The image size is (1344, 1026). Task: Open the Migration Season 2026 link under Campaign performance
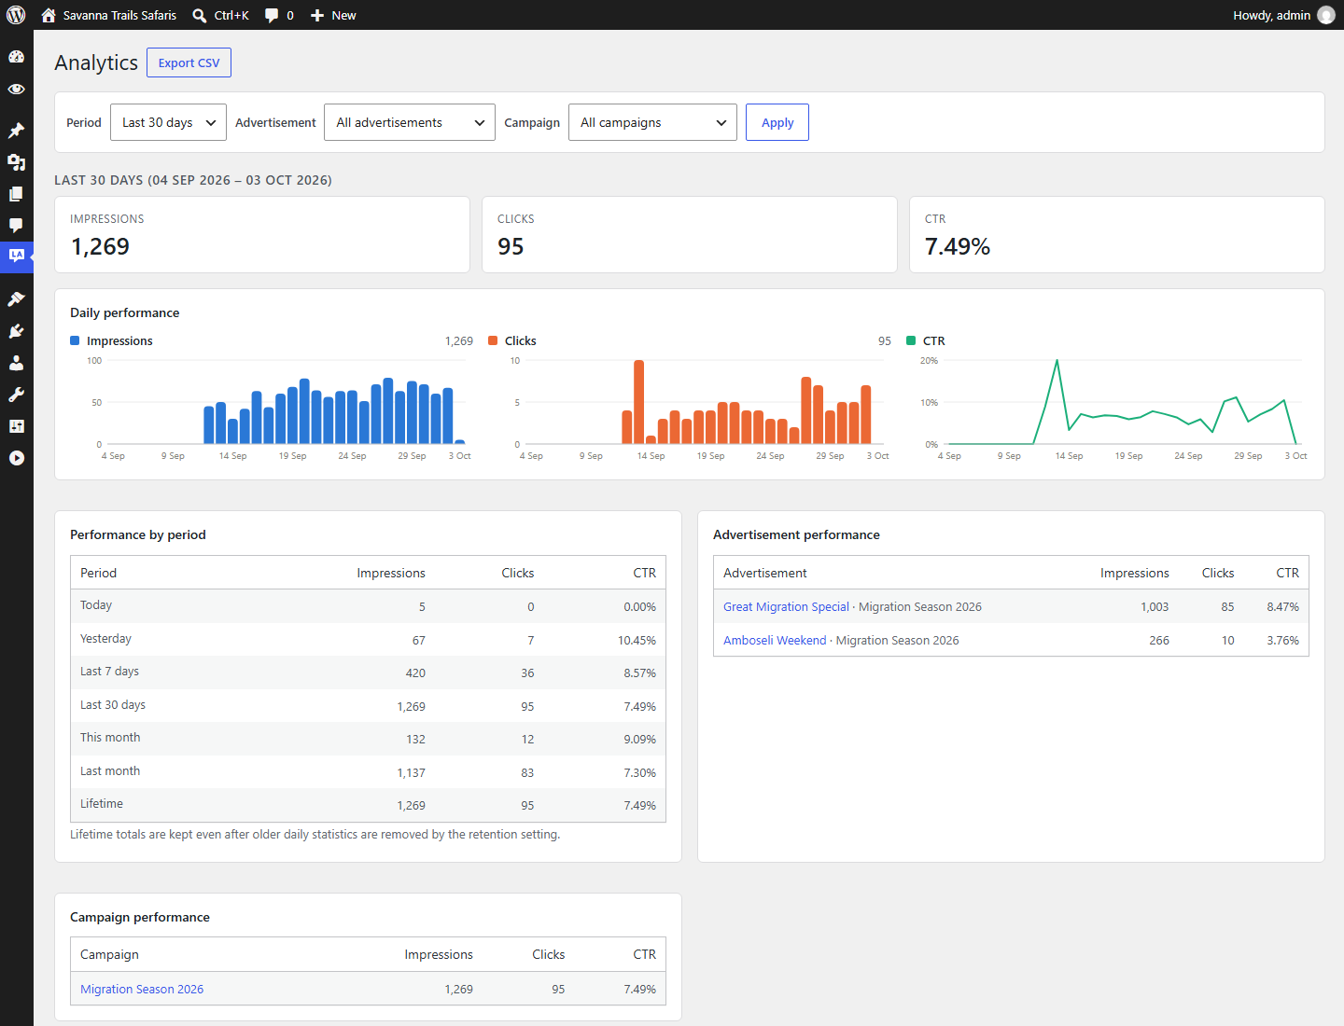pyautogui.click(x=142, y=989)
